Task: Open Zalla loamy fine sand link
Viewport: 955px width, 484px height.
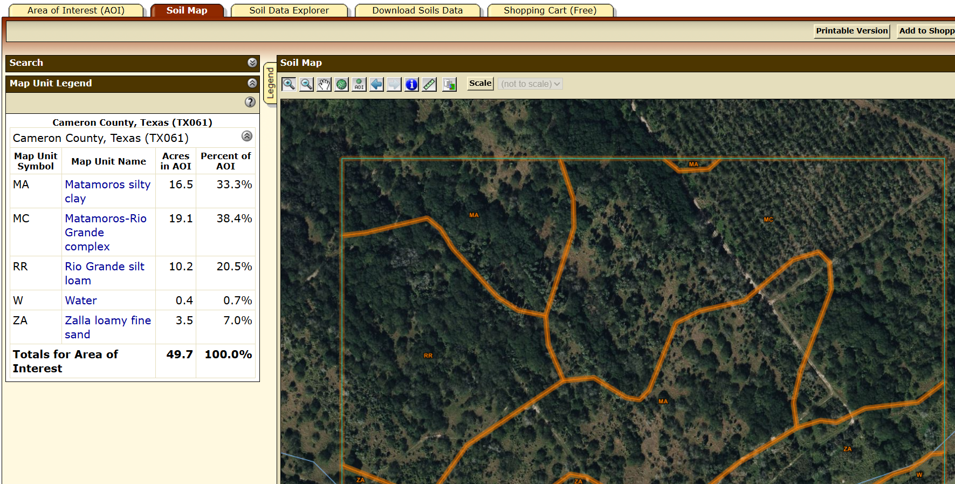Action: [x=108, y=328]
